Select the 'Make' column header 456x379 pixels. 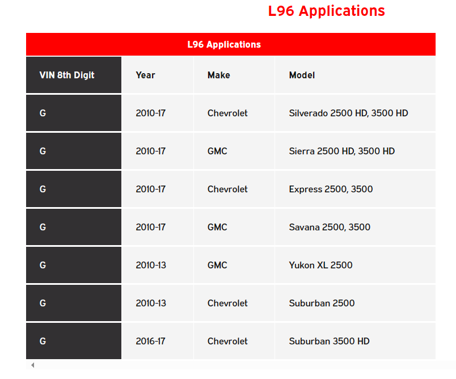coord(234,75)
